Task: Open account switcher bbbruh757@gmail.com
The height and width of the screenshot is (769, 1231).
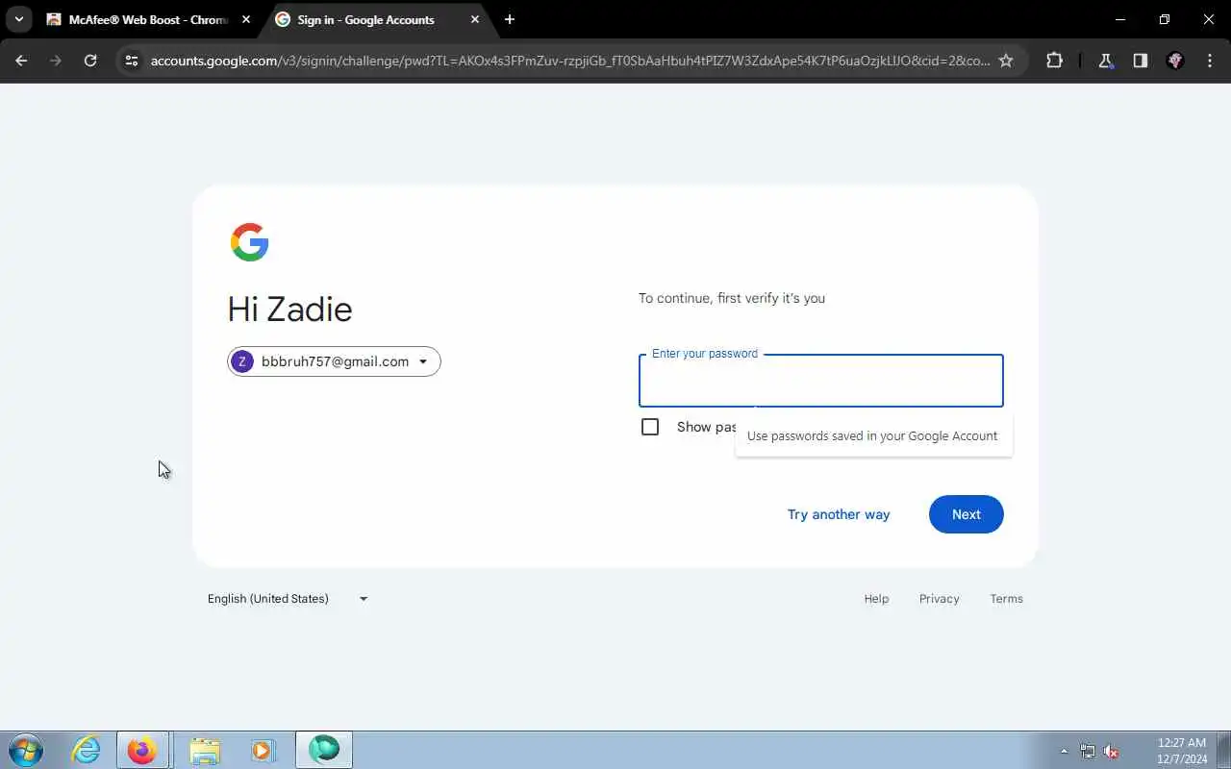Action: point(334,361)
